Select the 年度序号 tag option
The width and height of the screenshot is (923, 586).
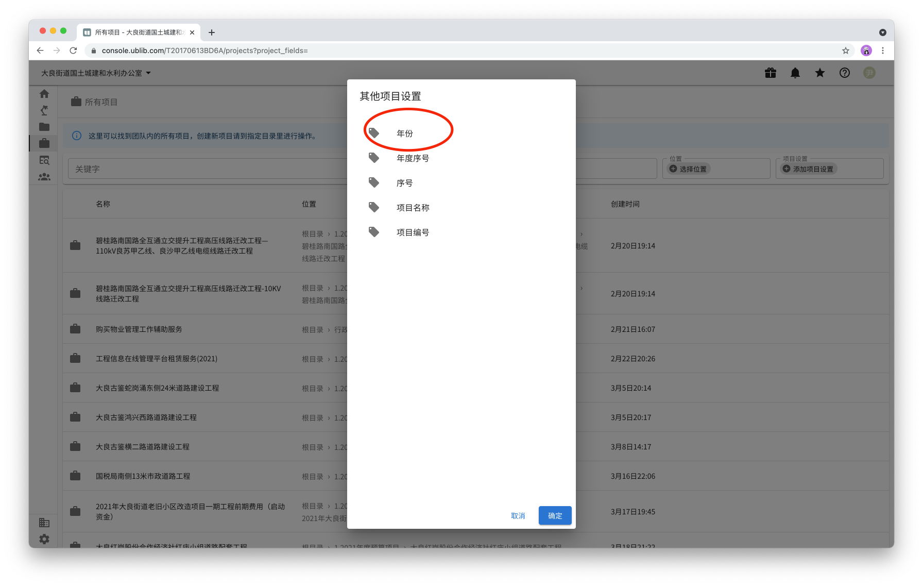413,158
